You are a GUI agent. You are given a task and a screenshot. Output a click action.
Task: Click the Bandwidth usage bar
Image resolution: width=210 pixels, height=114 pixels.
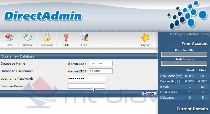pos(184,55)
